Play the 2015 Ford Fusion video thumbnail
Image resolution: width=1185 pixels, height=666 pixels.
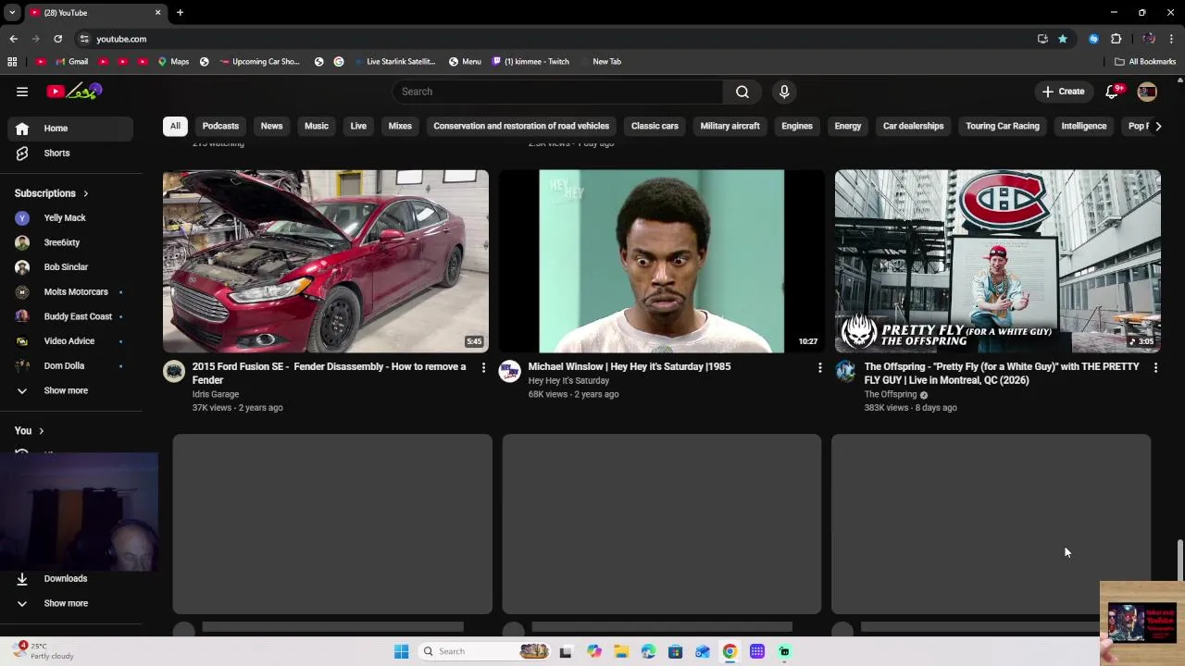click(326, 261)
